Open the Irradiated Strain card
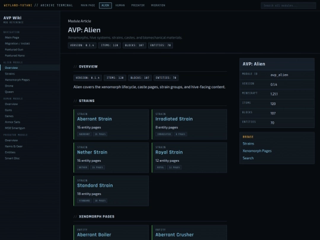 [x=189, y=124]
